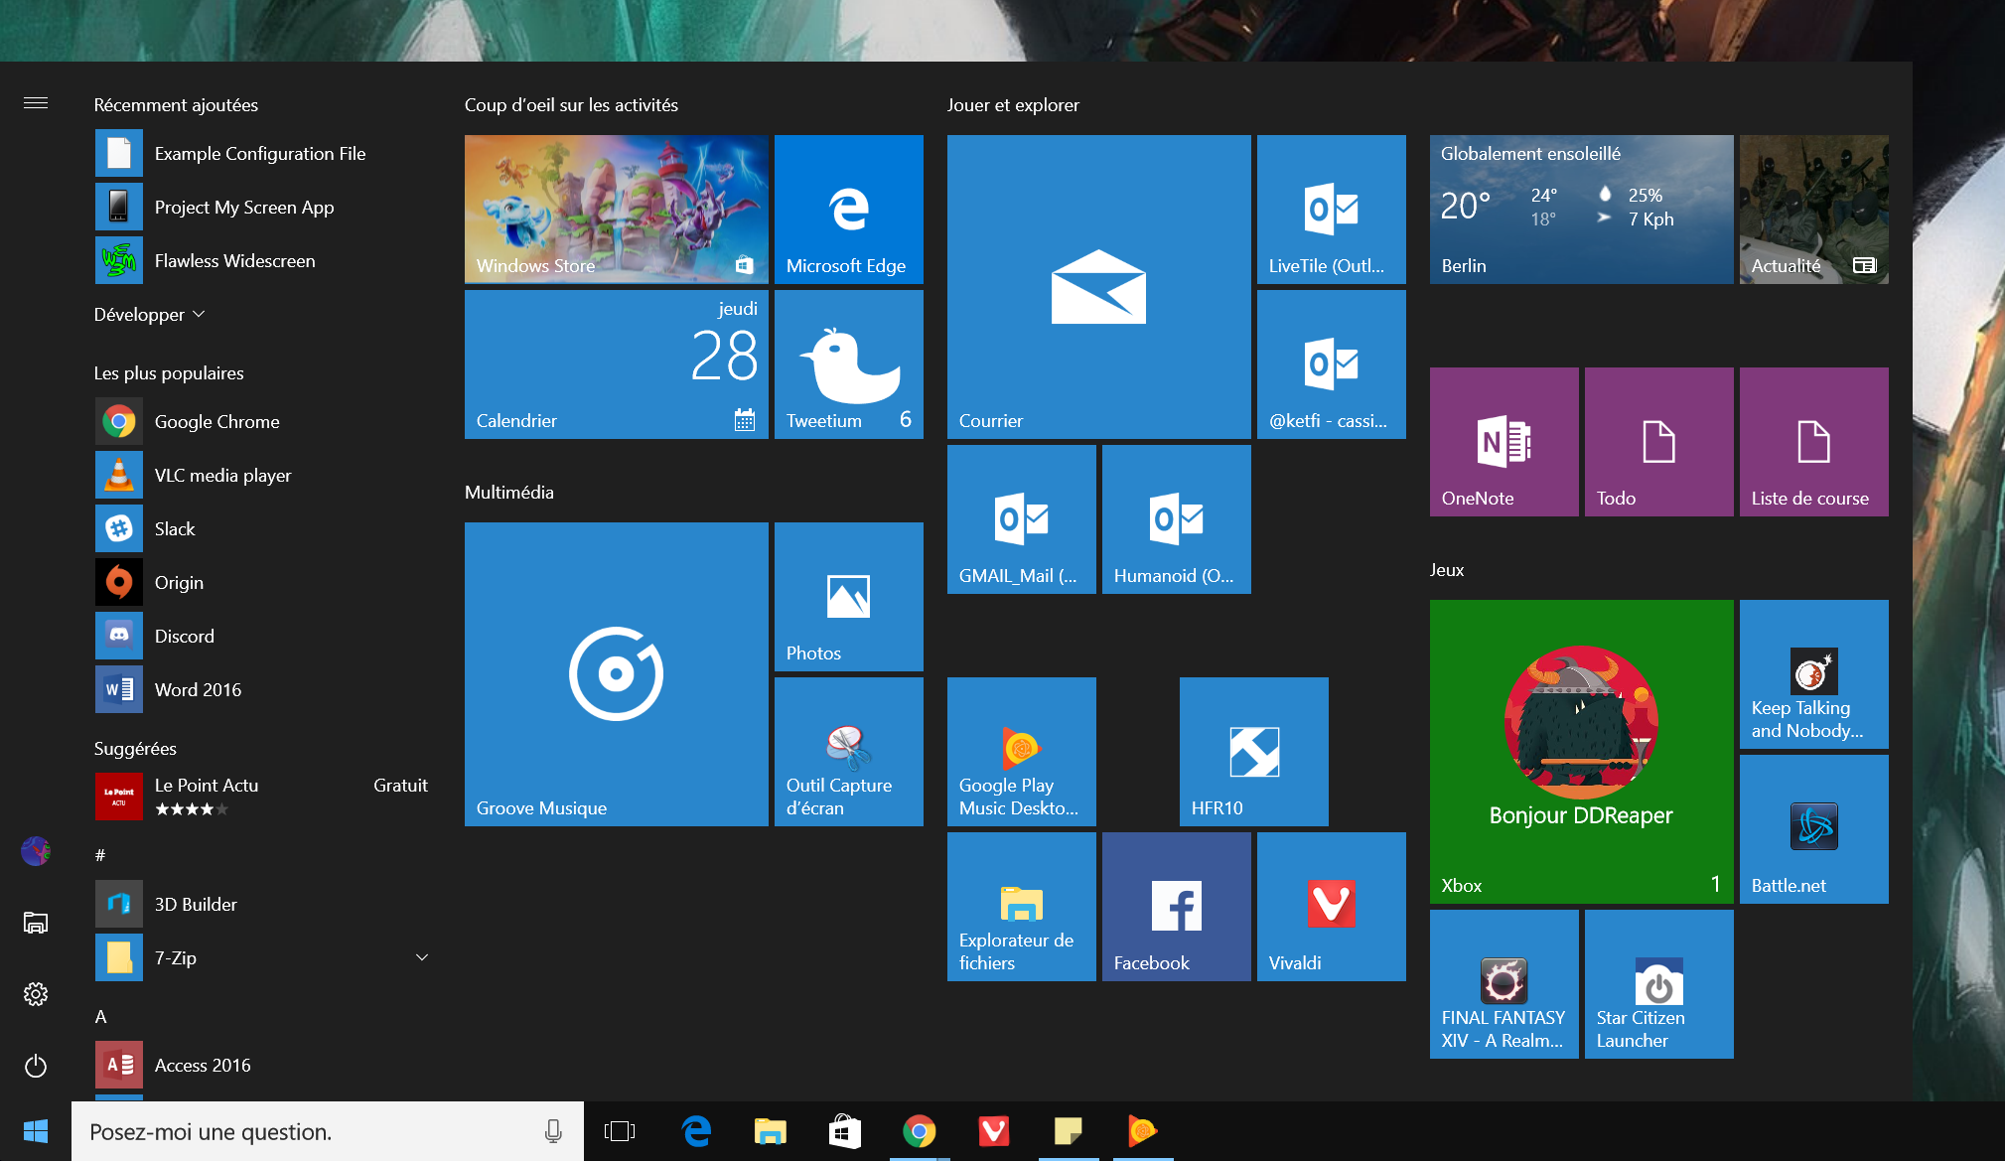Open File Explorer from left rail

[x=36, y=923]
